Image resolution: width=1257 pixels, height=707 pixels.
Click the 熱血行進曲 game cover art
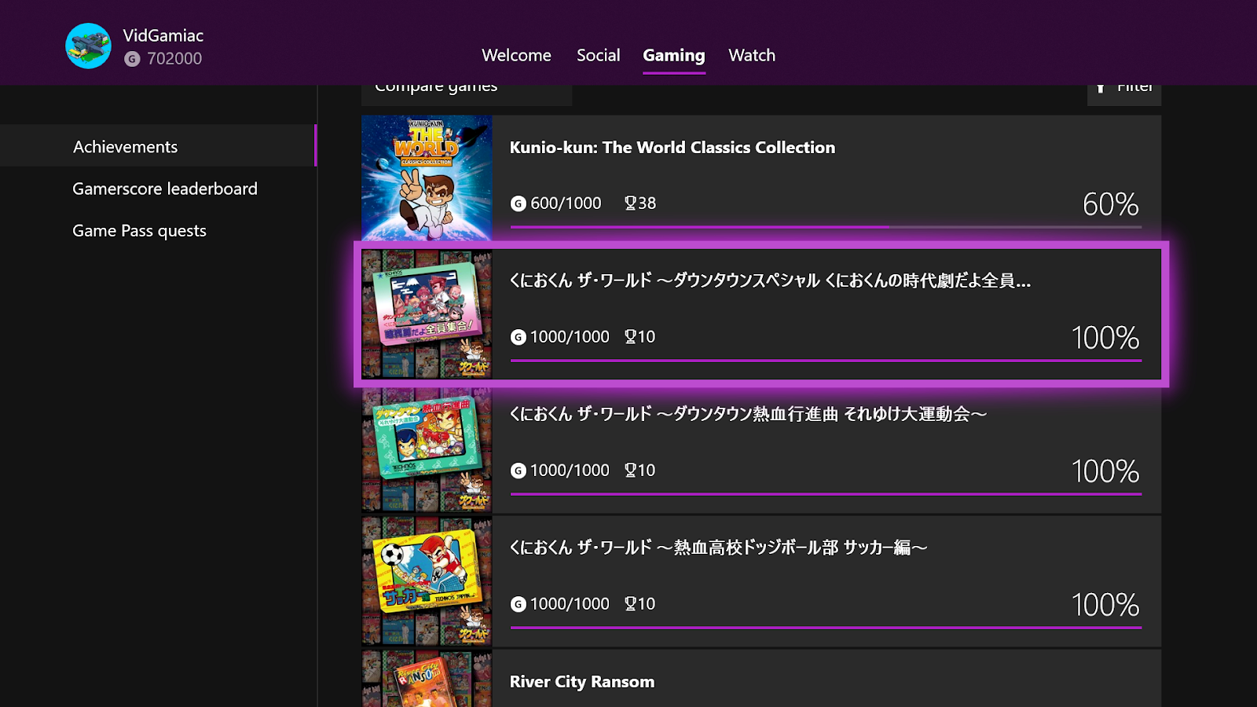[427, 450]
